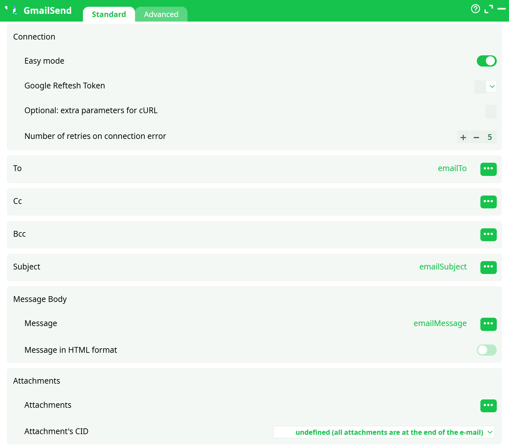509x447 pixels.
Task: Enable Message in HTML format toggle
Action: click(486, 350)
